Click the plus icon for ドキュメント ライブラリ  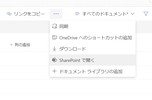pyautogui.click(x=55, y=71)
